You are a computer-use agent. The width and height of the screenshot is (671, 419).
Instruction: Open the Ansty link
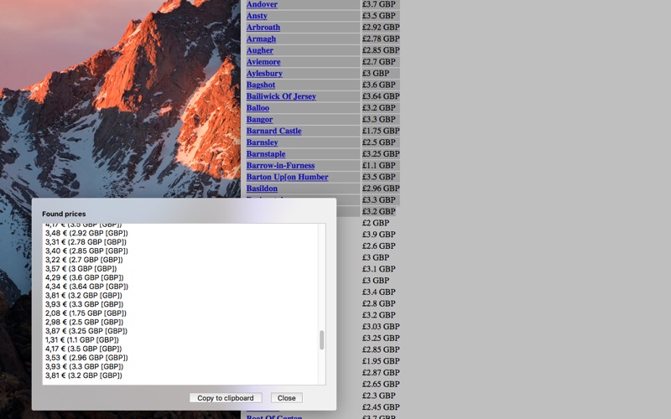pyautogui.click(x=257, y=16)
